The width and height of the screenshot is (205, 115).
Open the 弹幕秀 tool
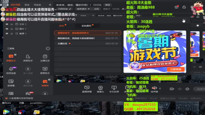pyautogui.click(x=45, y=83)
